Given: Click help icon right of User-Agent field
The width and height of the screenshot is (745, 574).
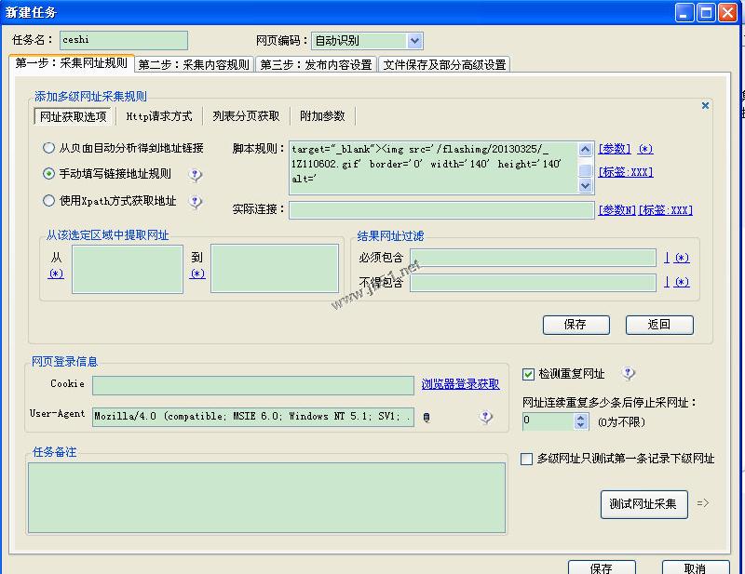Looking at the screenshot, I should click(485, 418).
